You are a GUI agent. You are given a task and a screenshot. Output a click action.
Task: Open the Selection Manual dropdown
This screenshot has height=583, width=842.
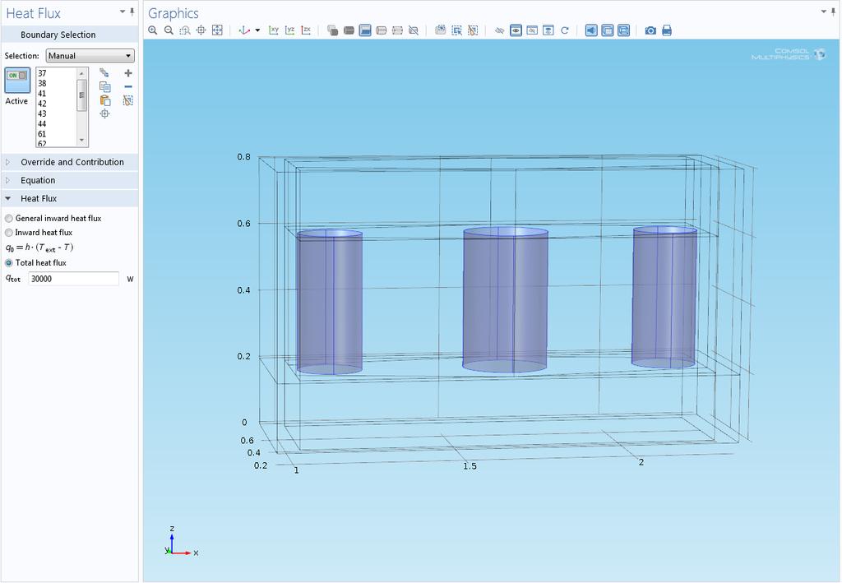click(x=90, y=55)
